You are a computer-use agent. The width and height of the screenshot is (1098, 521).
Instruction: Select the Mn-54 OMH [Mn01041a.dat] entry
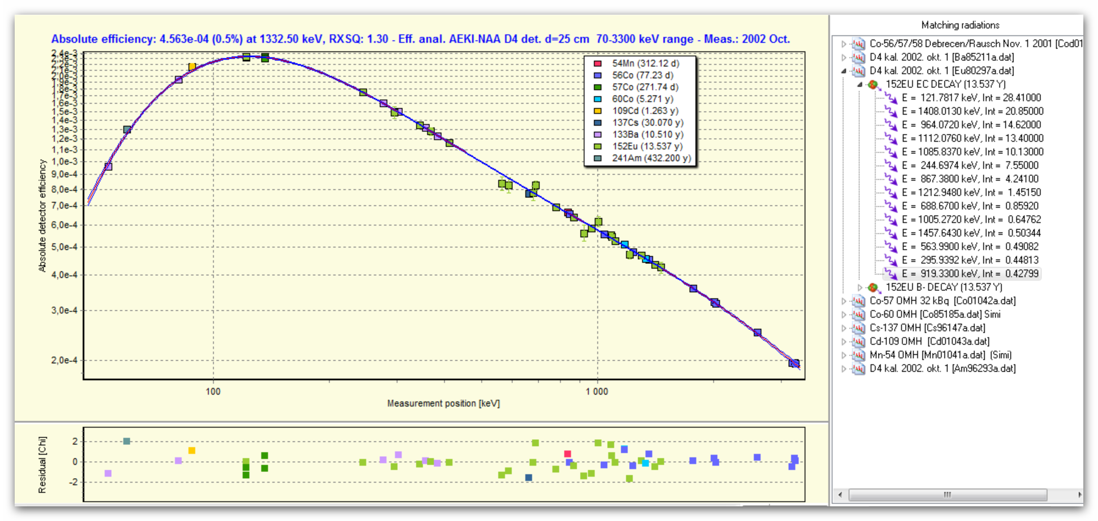tap(941, 355)
